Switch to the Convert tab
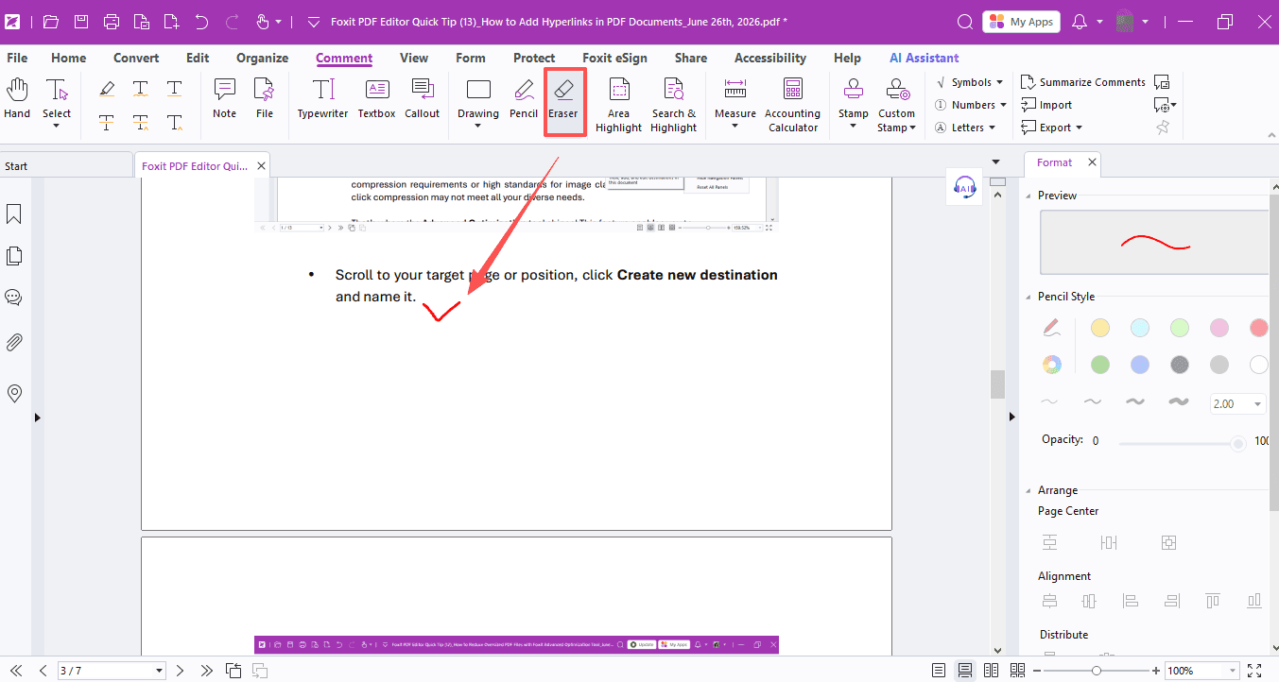 click(x=136, y=58)
